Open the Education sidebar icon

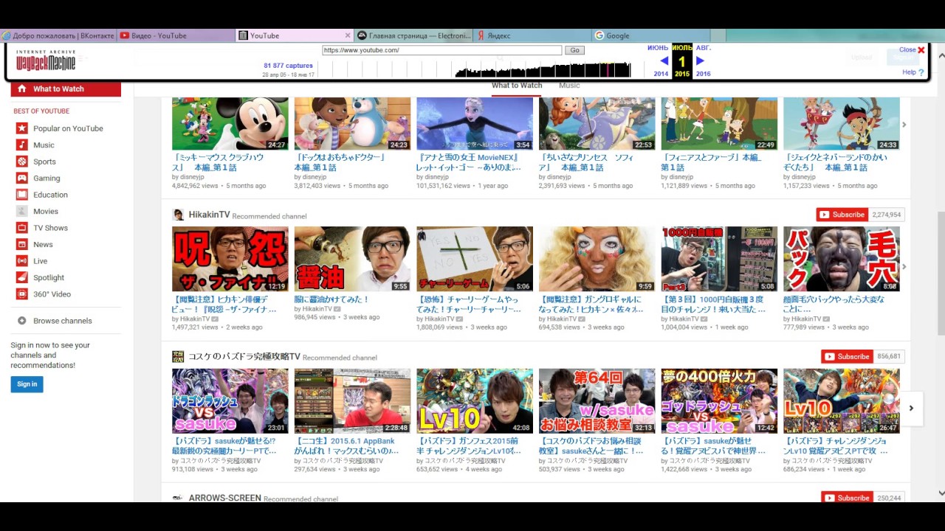coord(22,195)
